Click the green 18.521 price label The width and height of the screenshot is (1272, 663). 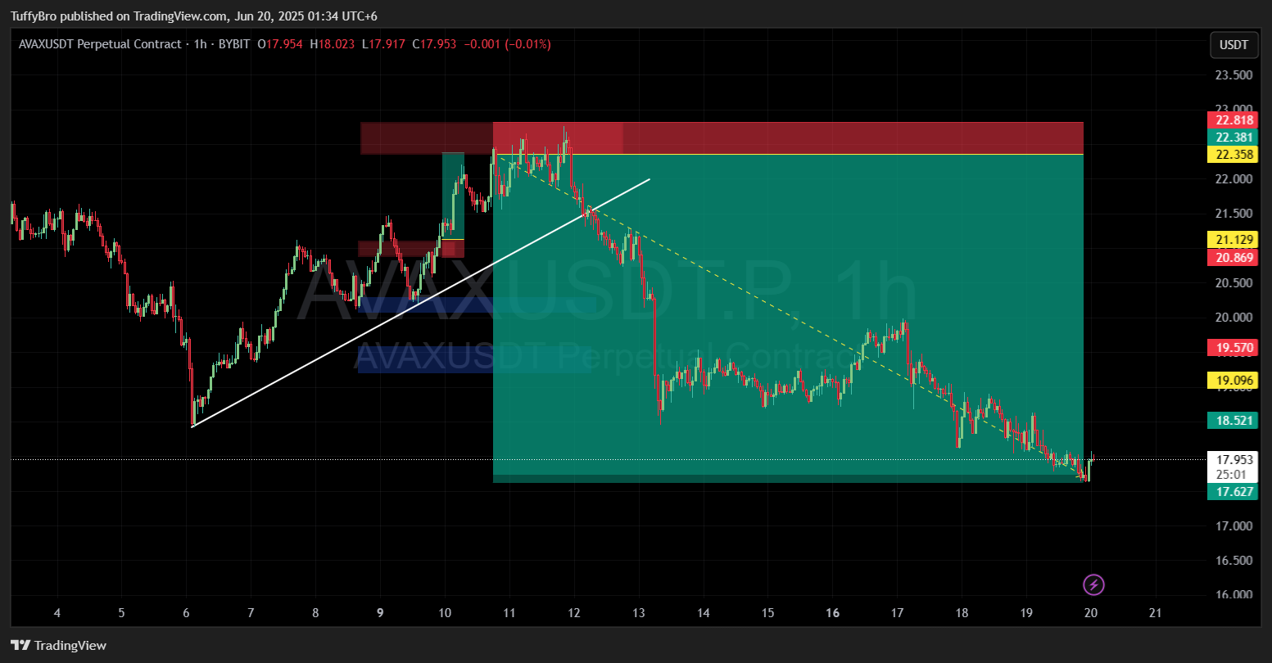(x=1234, y=420)
